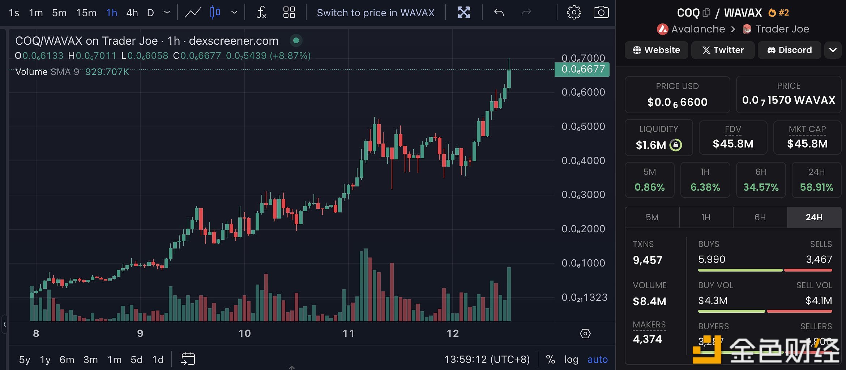Switch to the 5M stats tab
Screen dimensions: 846x370
[652, 217]
